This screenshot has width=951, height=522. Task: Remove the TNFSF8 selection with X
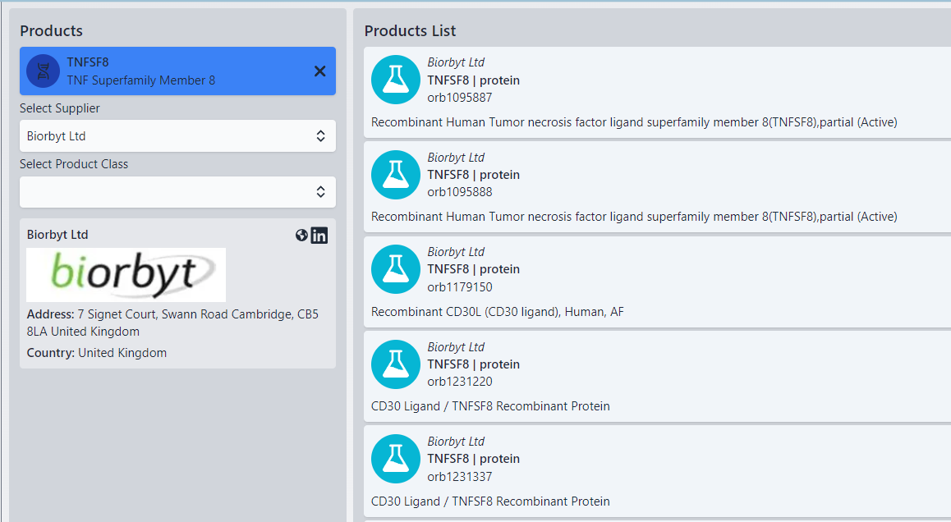point(319,71)
